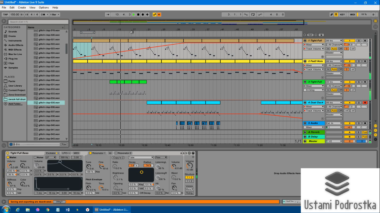Open Microsoft Word from the taskbar
This screenshot has height=213, width=380.
(67, 210)
